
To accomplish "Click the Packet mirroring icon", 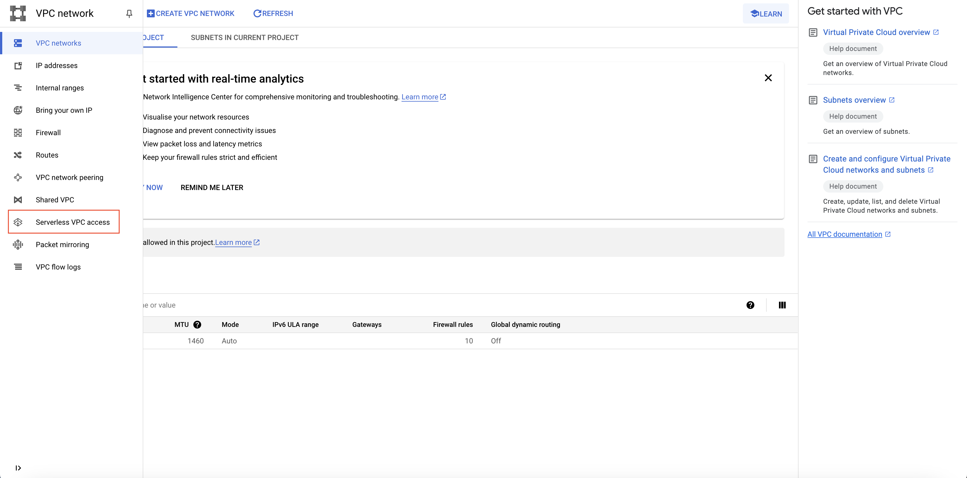I will point(18,245).
